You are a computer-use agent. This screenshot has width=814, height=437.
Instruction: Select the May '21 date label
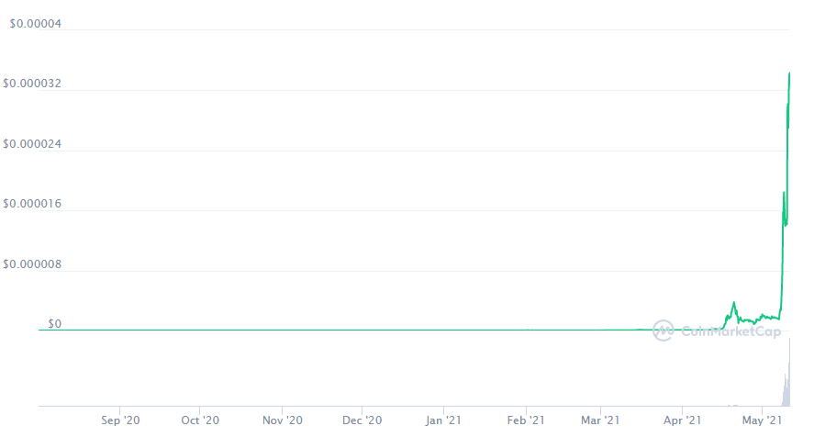762,420
